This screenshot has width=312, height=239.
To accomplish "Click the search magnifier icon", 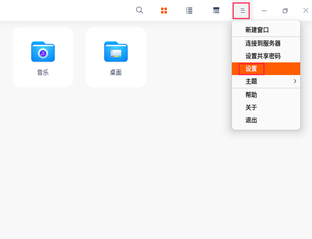I will [140, 11].
